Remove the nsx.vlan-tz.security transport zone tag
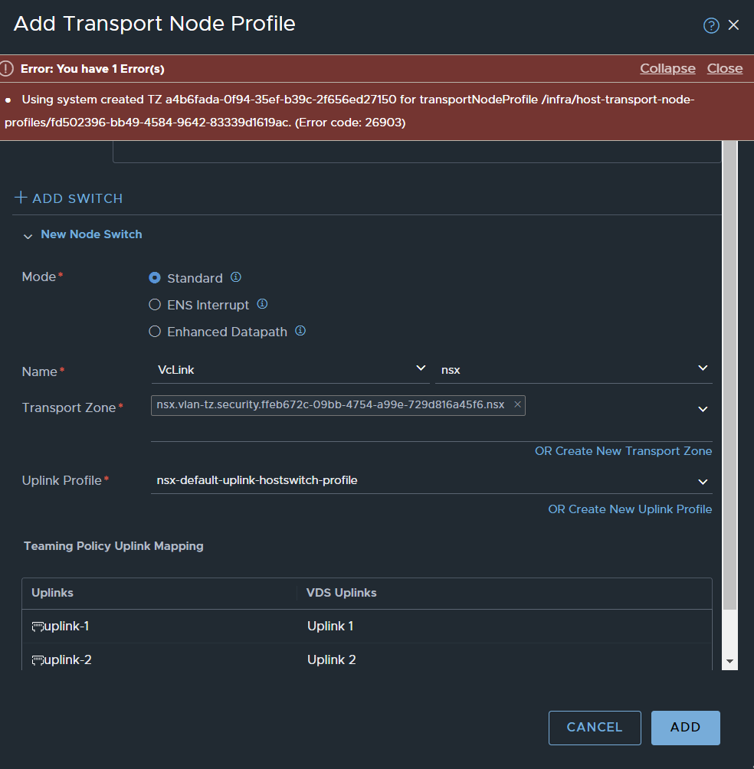The image size is (754, 769). tap(517, 404)
